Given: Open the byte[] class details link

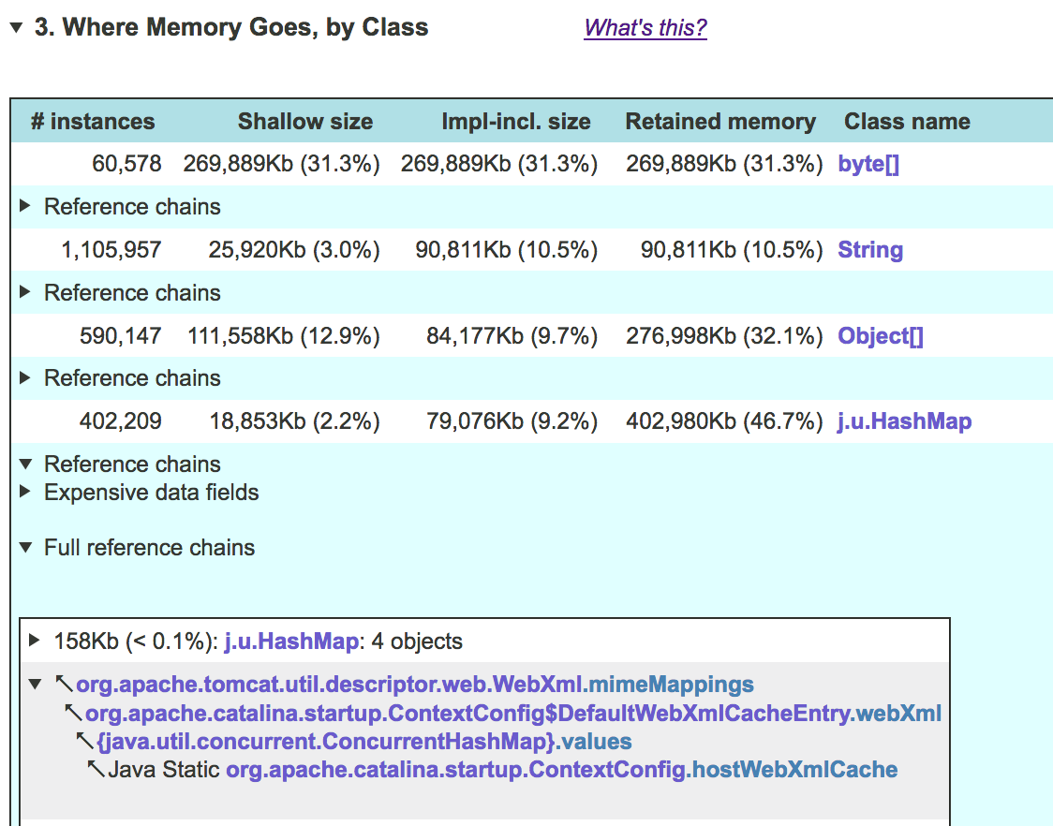Looking at the screenshot, I should (x=868, y=162).
